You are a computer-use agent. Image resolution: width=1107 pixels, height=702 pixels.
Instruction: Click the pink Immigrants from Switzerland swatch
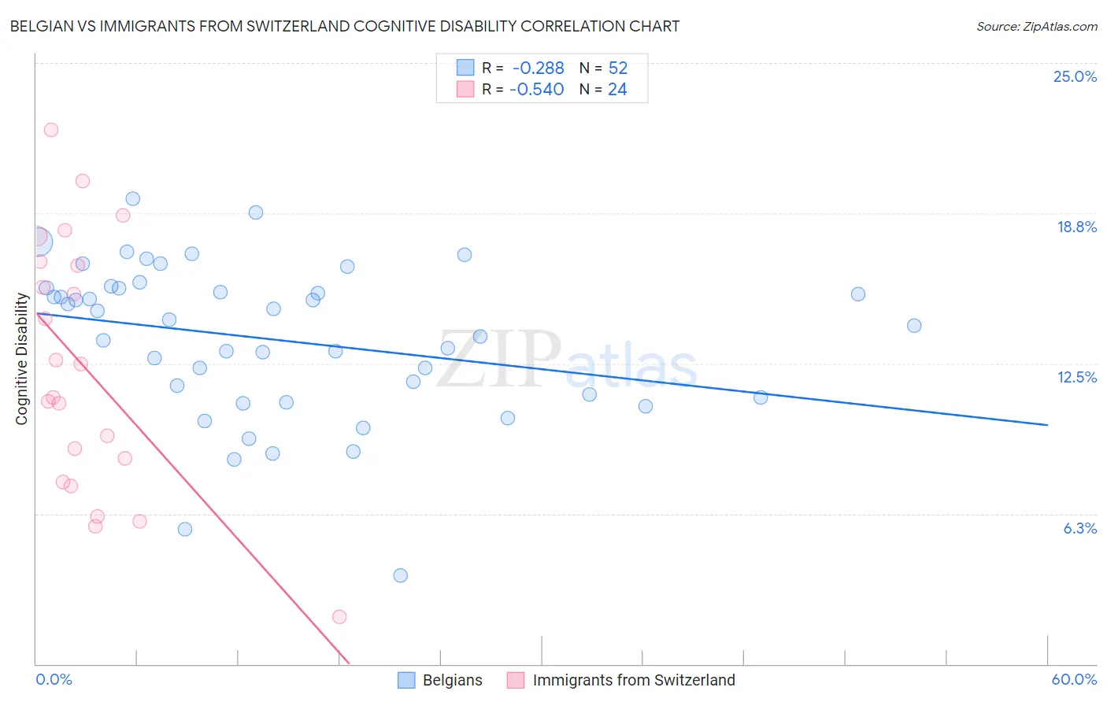tap(516, 680)
